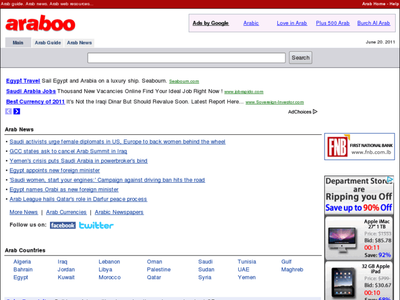
Task: Click the araboo logo
Action: 40,23
